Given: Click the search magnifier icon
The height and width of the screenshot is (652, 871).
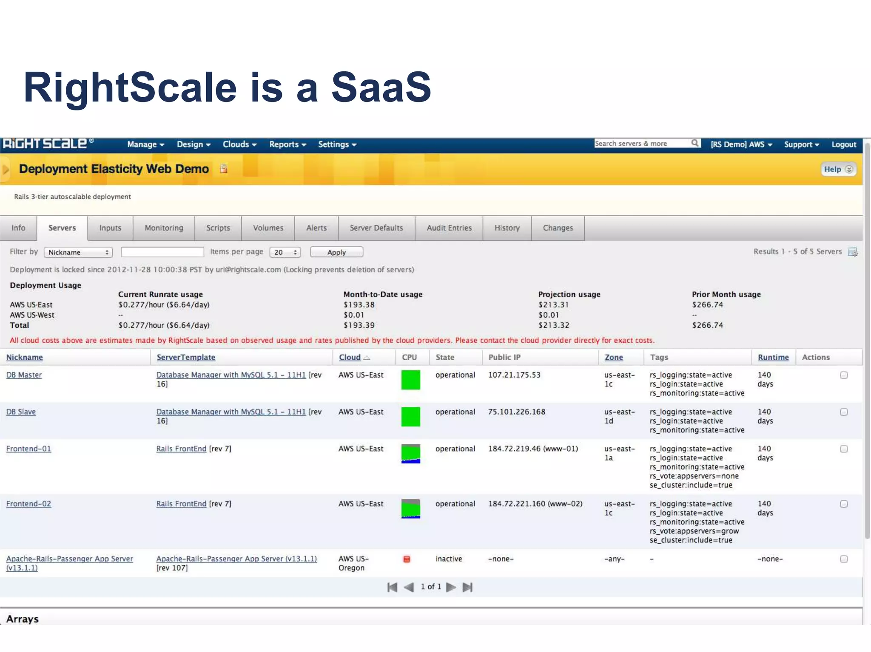Looking at the screenshot, I should (695, 143).
